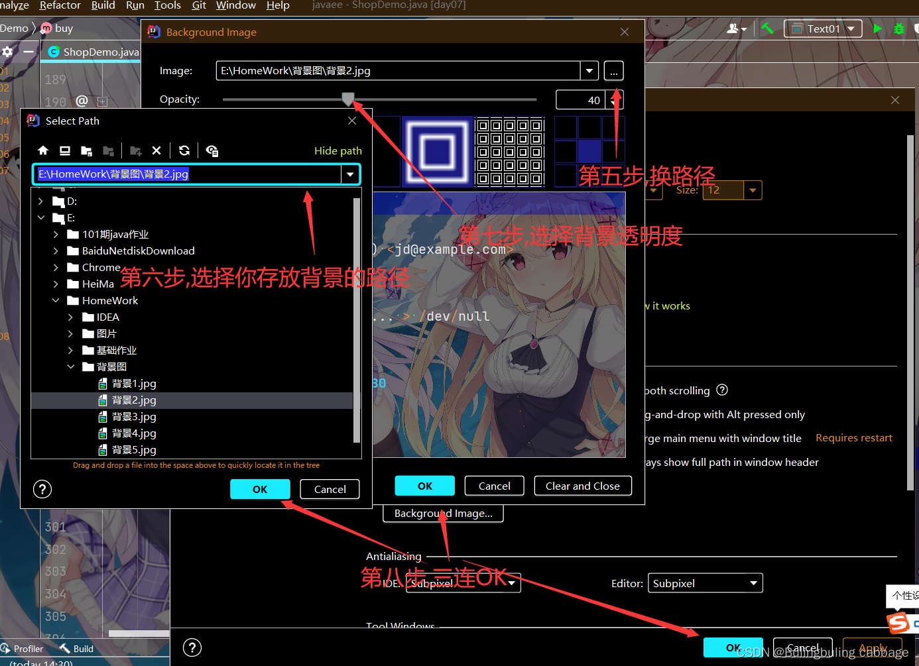Open the Git menu
Image resolution: width=919 pixels, height=666 pixels.
[x=199, y=5]
